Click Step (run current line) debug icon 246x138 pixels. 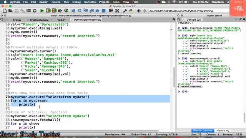(x=80, y=11)
